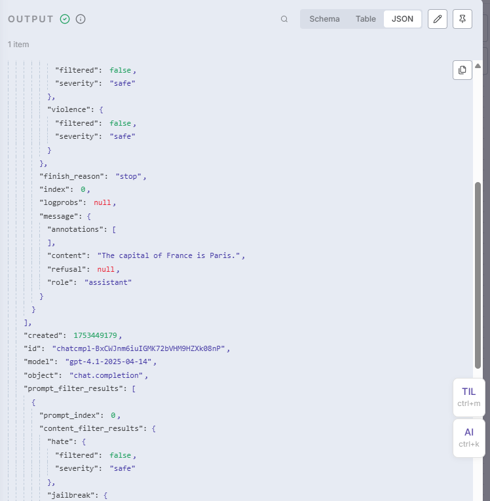The width and height of the screenshot is (490, 501).
Task: Pin the output data with the pin icon
Action: click(462, 19)
